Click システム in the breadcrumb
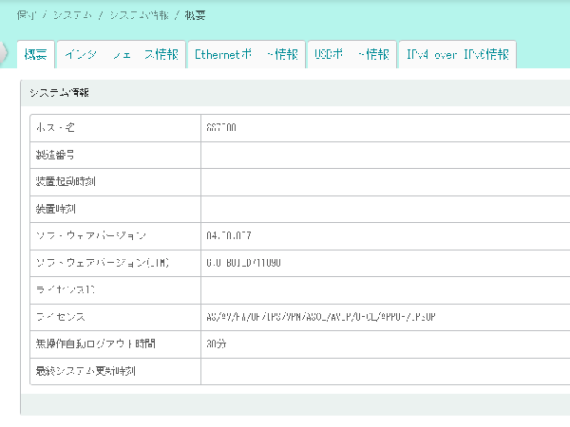The height and width of the screenshot is (427, 570). (72, 15)
